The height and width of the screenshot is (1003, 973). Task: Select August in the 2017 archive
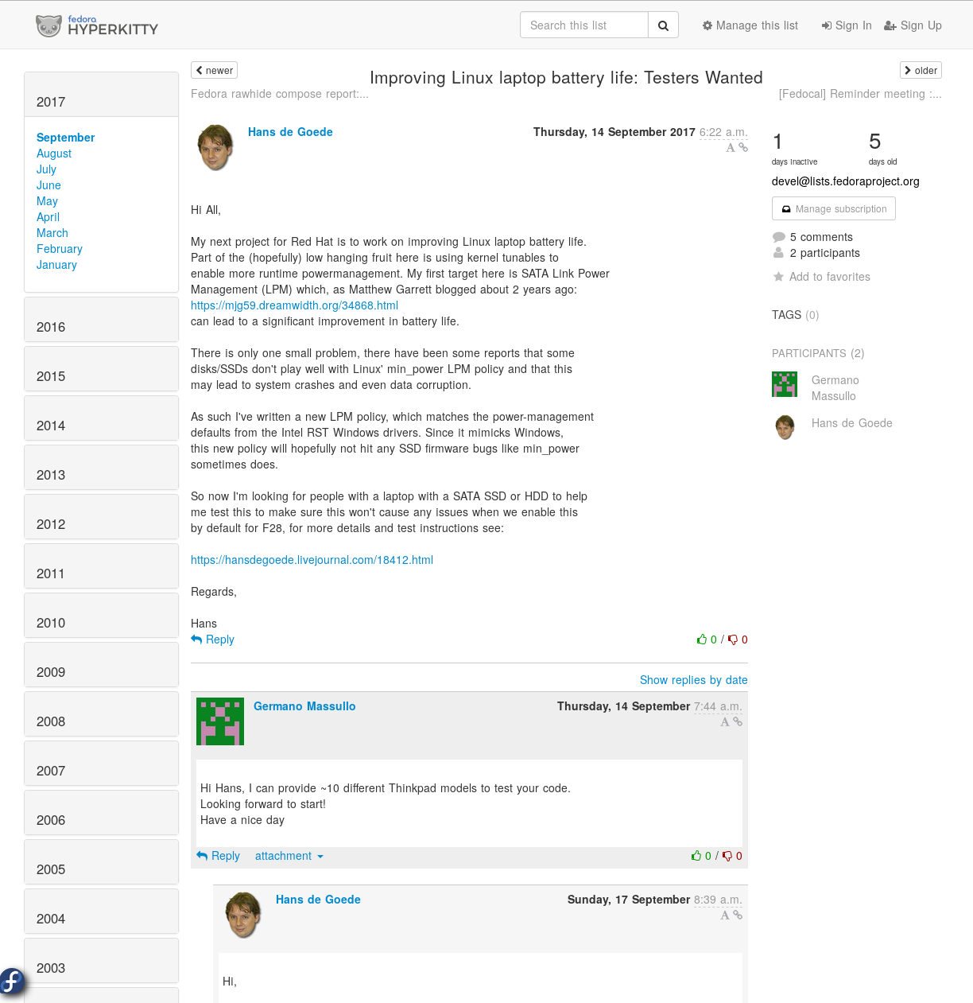(54, 154)
